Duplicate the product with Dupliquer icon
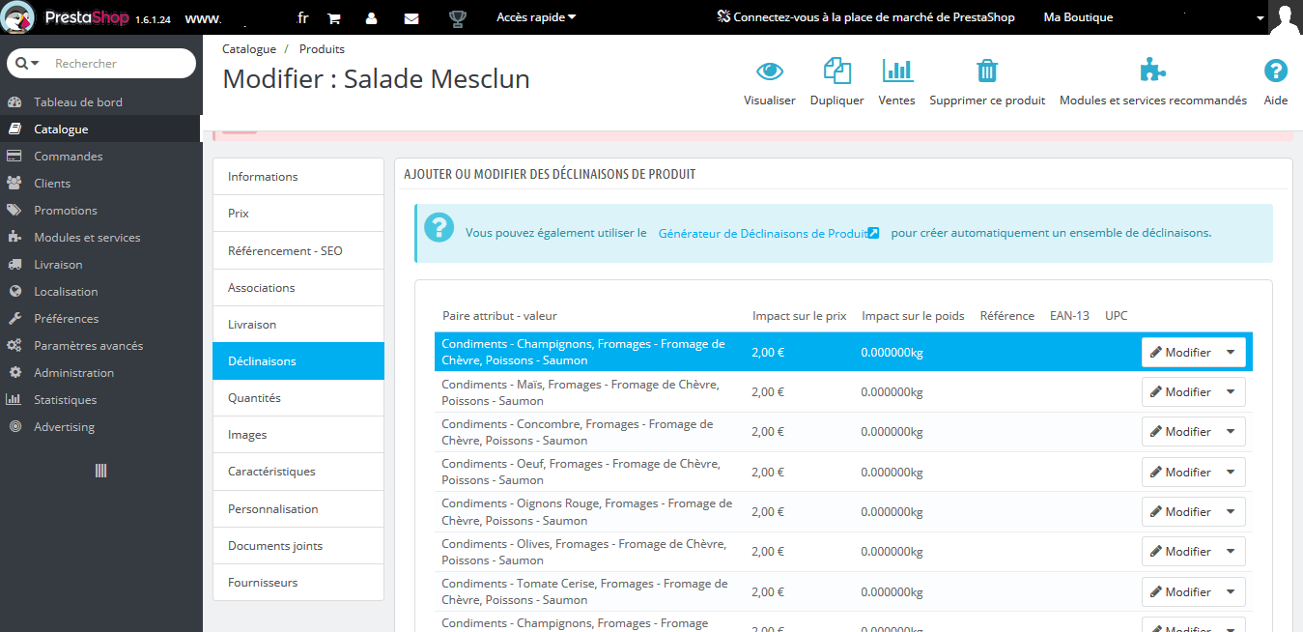 point(836,72)
